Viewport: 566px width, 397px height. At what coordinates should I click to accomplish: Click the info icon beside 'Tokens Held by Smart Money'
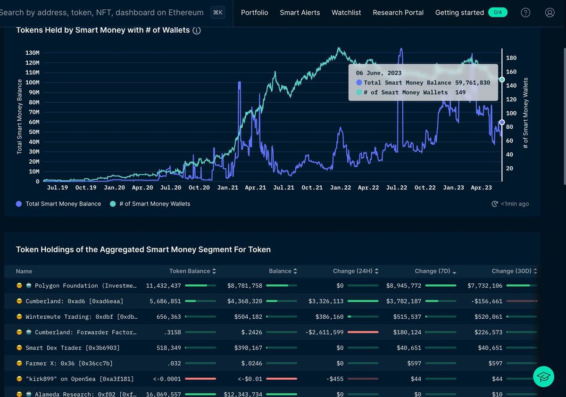click(x=197, y=30)
